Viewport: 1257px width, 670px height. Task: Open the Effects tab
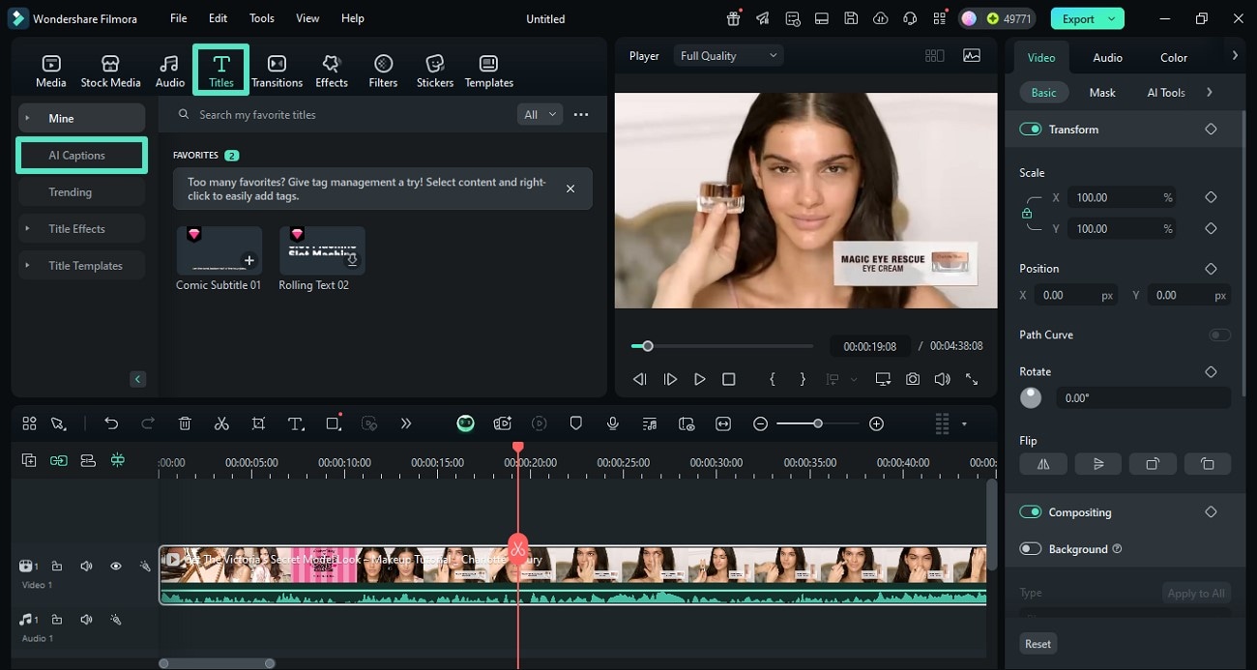[x=331, y=71]
